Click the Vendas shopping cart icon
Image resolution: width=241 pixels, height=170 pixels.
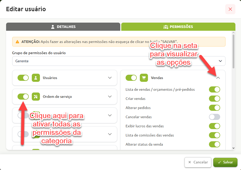tap(144, 78)
